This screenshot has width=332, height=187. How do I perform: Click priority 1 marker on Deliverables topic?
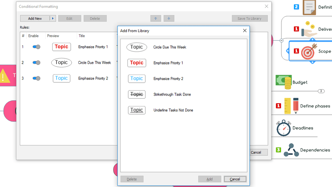tap(296, 29)
